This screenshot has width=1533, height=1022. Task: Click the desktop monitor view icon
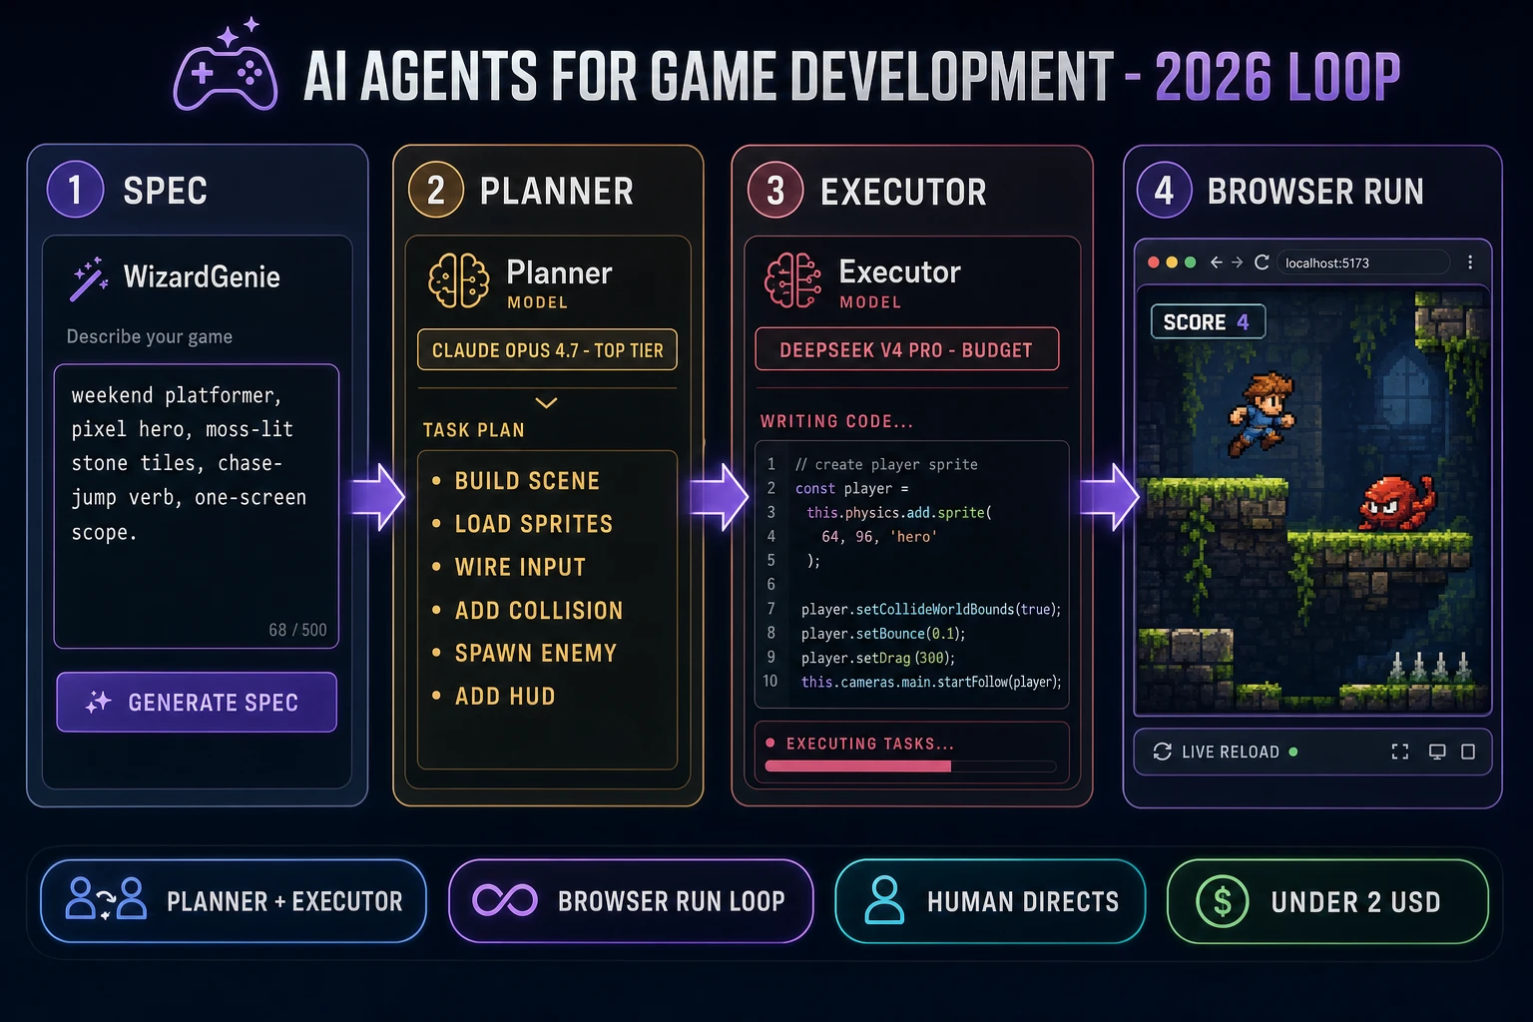pos(1437,752)
